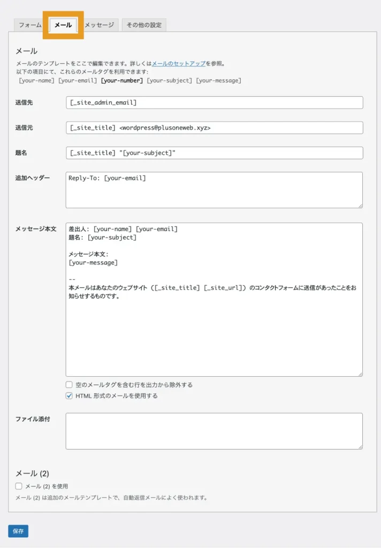The height and width of the screenshot is (548, 381).
Task: Click the [your-subject] mail tag
Action: click(x=169, y=81)
